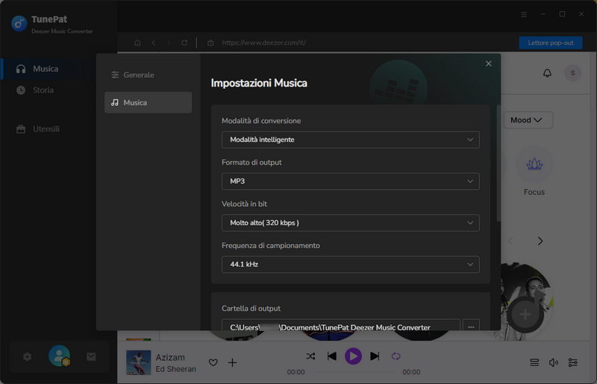This screenshot has height=384, width=597.
Task: Navigate back in the browser bar
Action: (154, 43)
